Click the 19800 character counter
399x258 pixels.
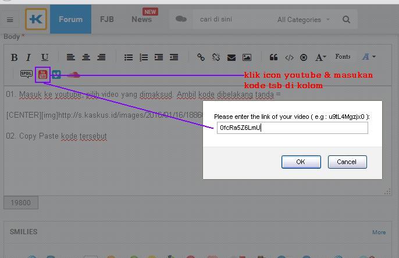pyautogui.click(x=21, y=203)
